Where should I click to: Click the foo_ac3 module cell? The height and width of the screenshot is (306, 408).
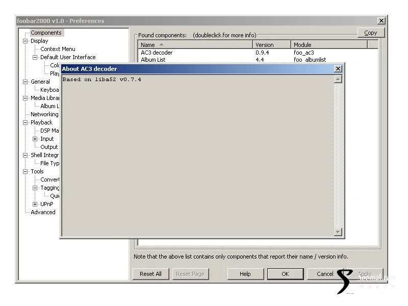304,53
